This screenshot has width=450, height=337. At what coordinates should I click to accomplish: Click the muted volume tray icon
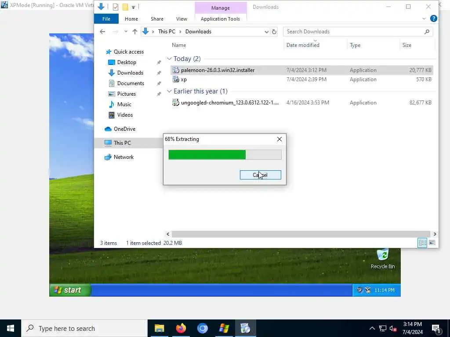pyautogui.click(x=393, y=328)
